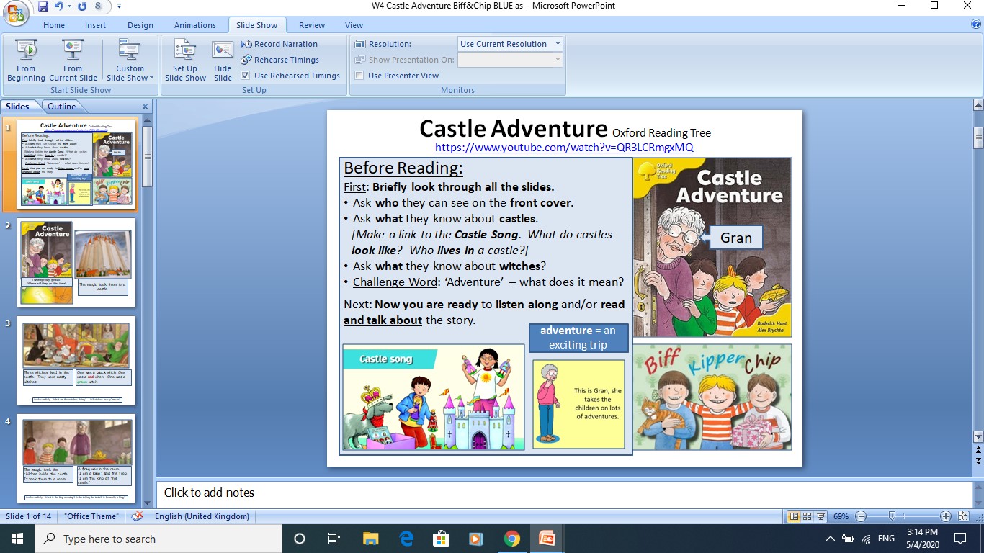Open the Office button menu
This screenshot has width=984, height=553.
pyautogui.click(x=16, y=12)
